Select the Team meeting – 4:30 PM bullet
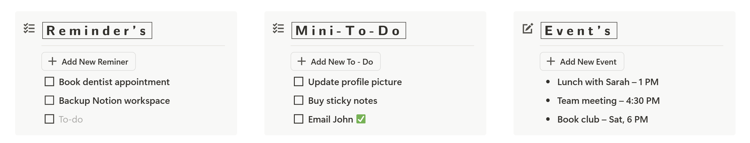Screen dimensions: 750x143 608,101
